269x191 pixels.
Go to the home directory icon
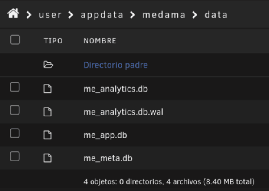(x=13, y=13)
